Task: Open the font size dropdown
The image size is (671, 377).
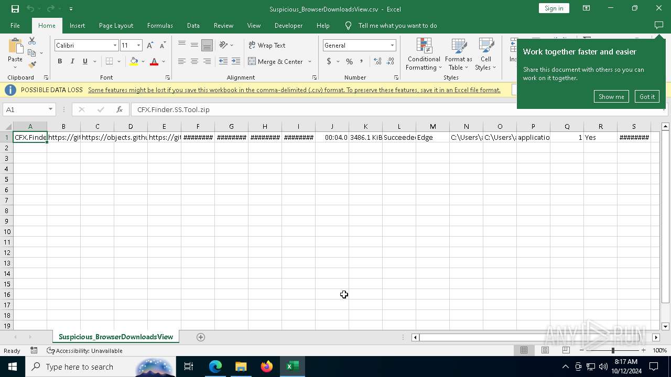Action: click(x=138, y=46)
